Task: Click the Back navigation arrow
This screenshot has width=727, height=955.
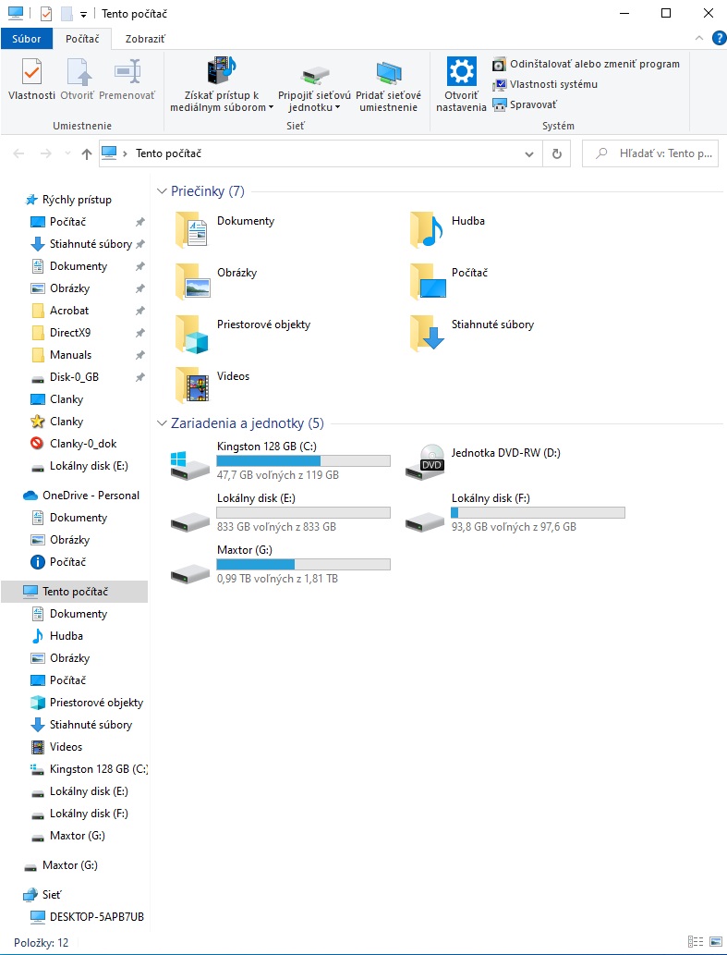Action: tap(18, 153)
